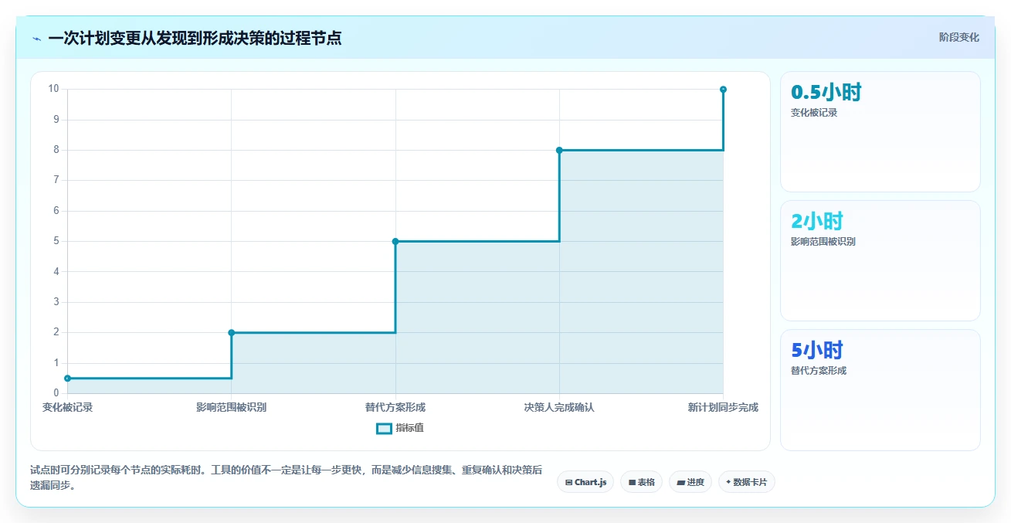Open the 5小时 替代方案形成 card
The image size is (1011, 523).
[880, 390]
